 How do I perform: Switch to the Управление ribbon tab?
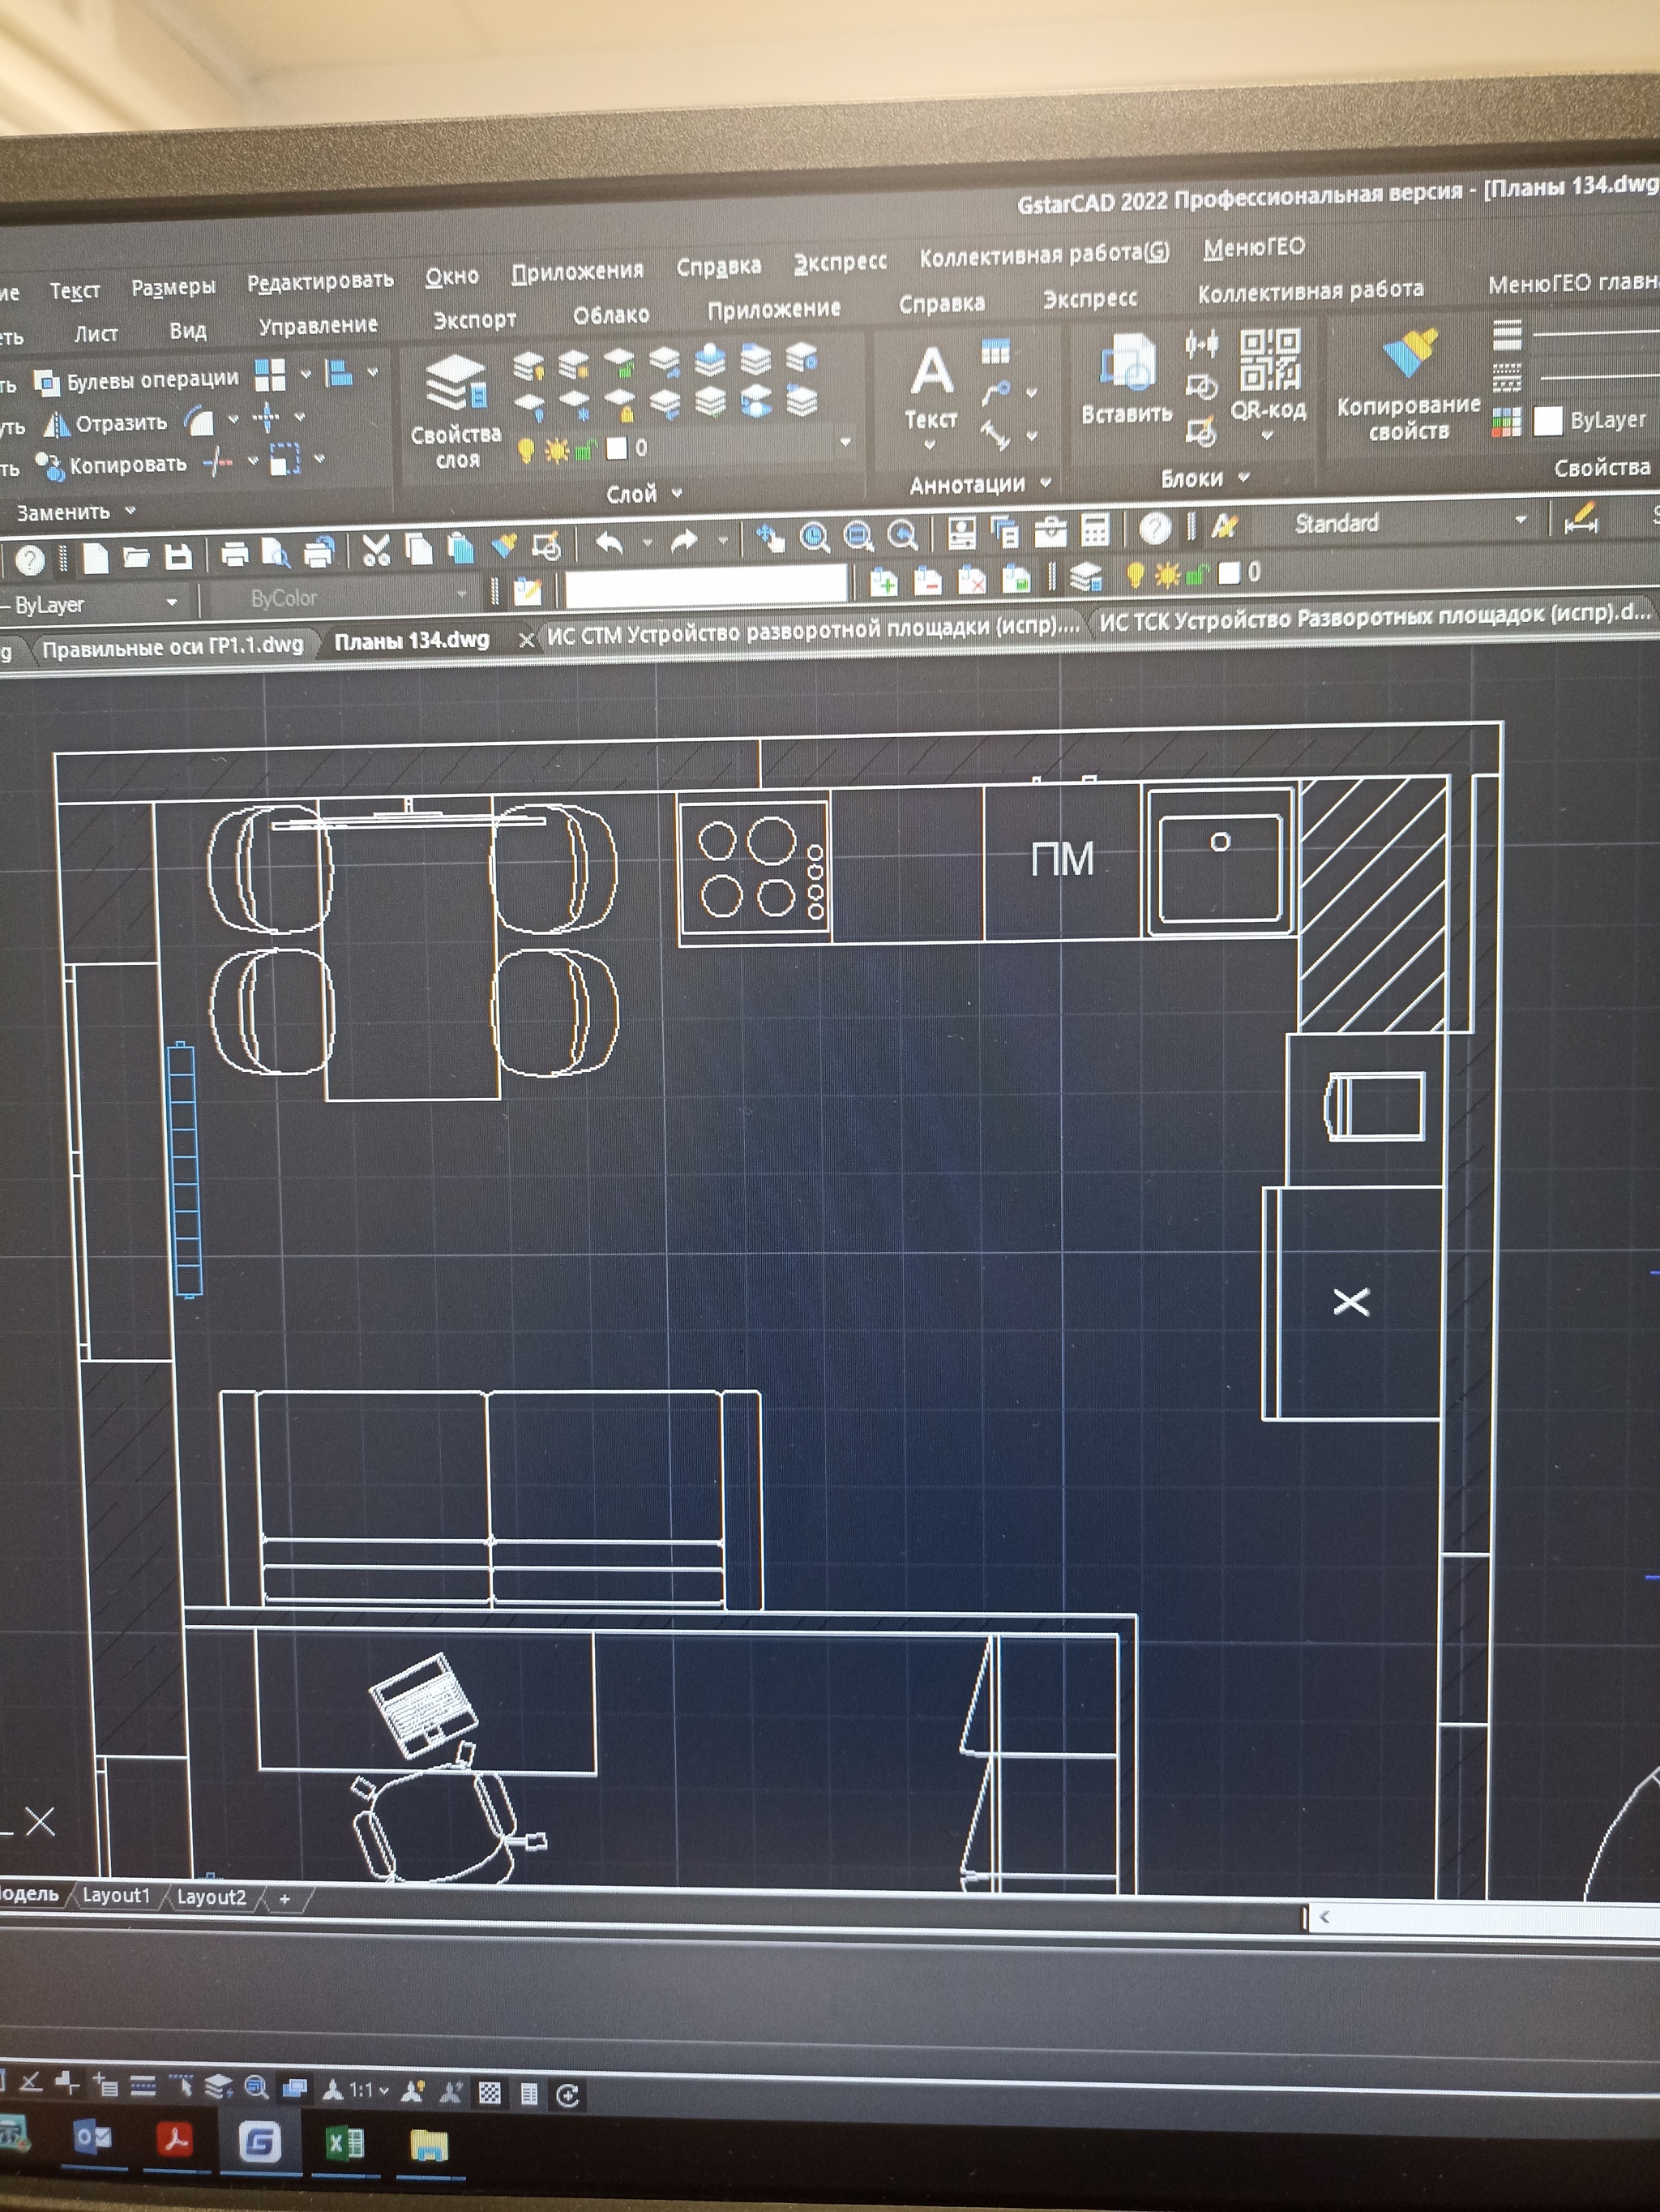319,326
